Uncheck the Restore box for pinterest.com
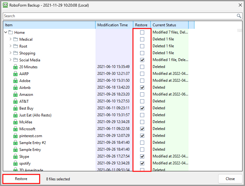Screen dimensions: 245x186 point(142,136)
